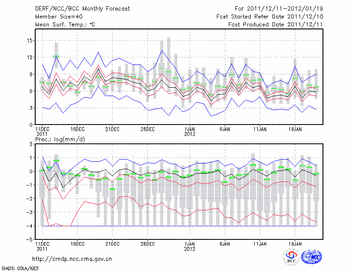Viewport: 352px width, 271px height.
Task: Select 11JAN on the precipitation chart axis
Action: [260, 243]
